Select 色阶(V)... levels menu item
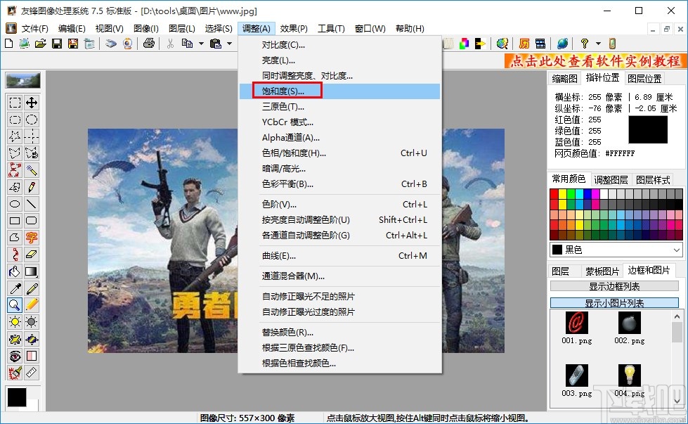Viewport: 688px width, 424px height. point(340,204)
